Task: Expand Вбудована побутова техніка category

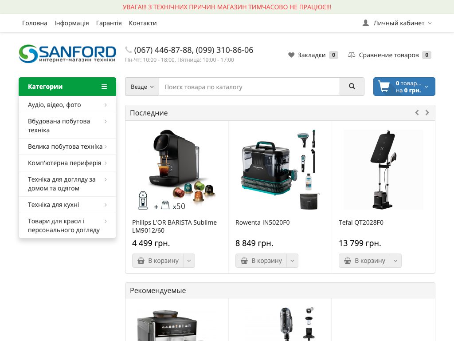Action: tap(106, 121)
